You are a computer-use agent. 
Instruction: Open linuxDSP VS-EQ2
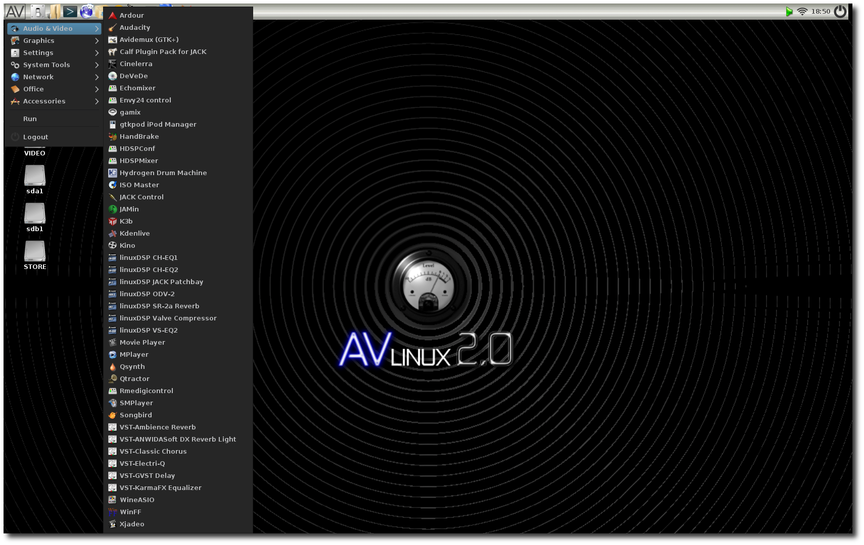point(178,331)
